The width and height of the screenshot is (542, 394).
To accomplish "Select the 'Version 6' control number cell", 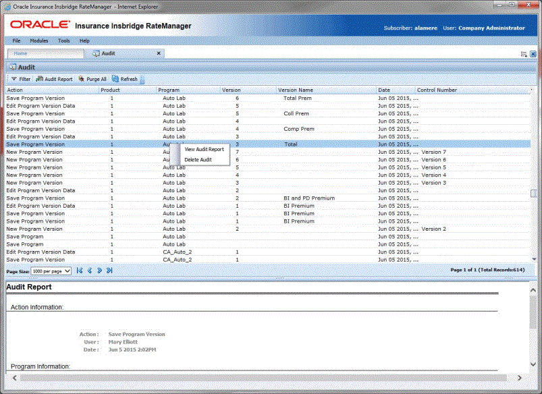I will click(x=434, y=160).
